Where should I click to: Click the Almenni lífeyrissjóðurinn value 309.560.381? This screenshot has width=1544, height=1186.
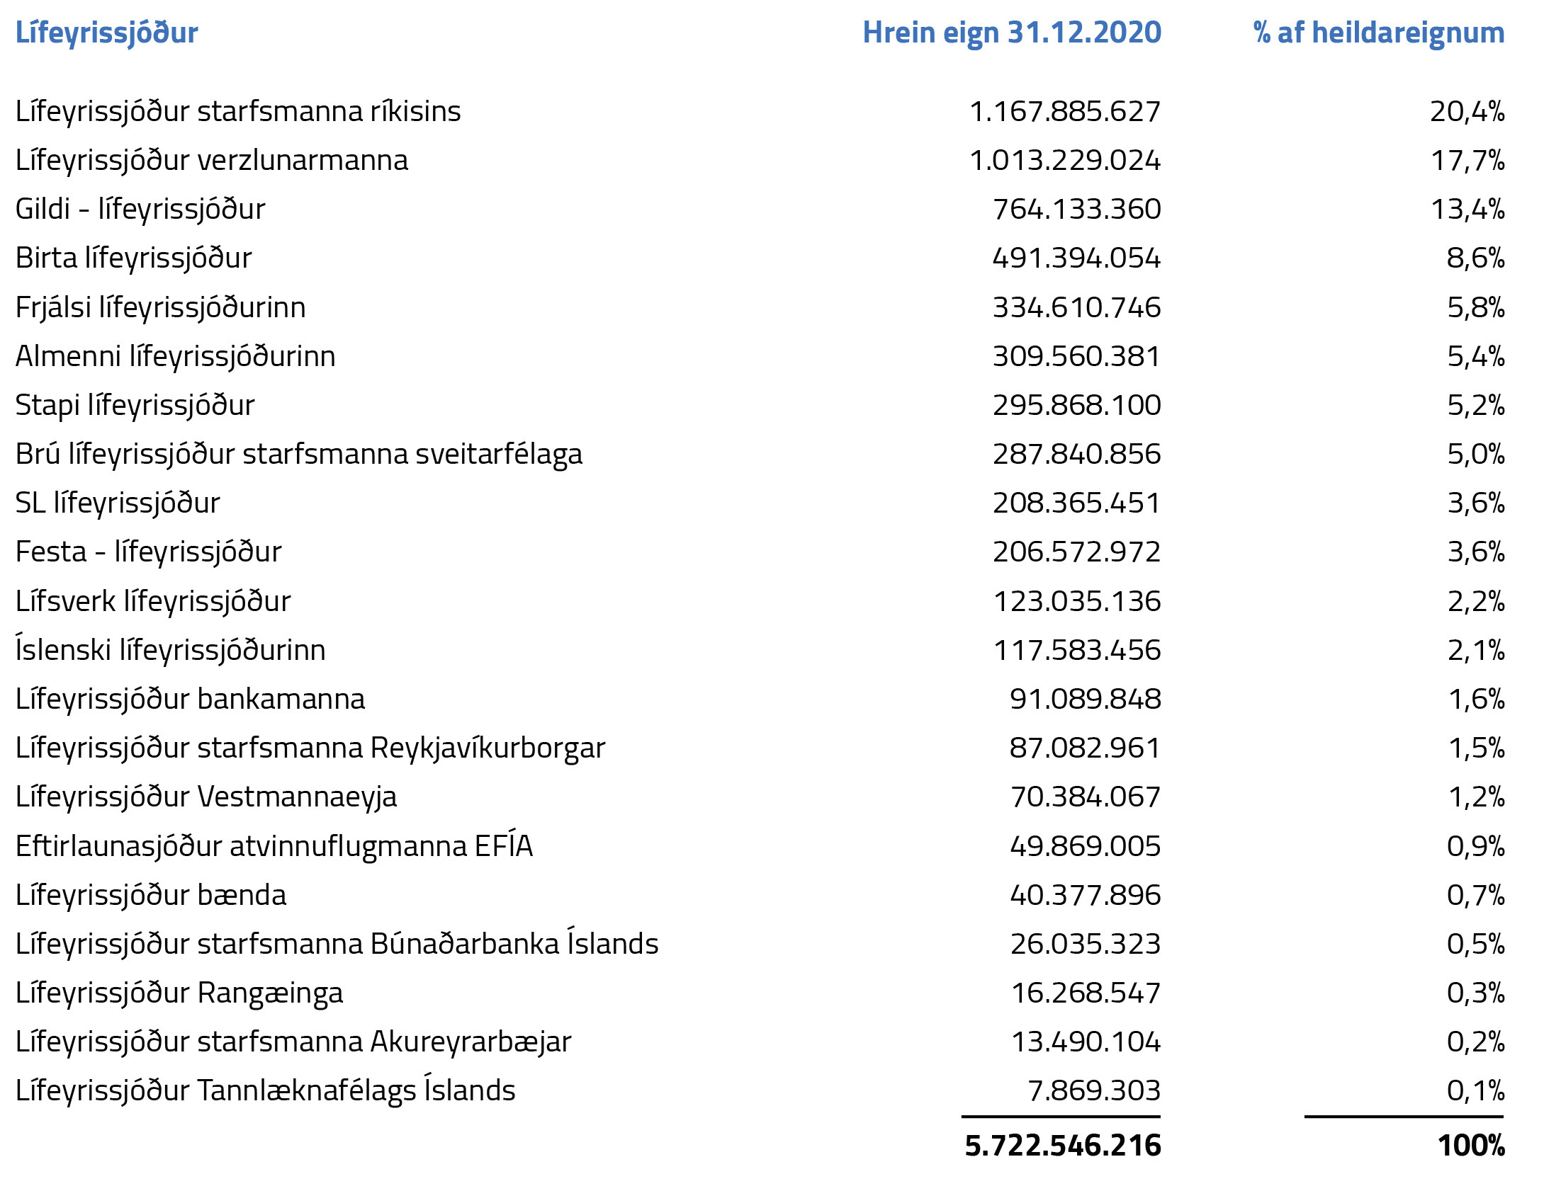[x=1076, y=357]
